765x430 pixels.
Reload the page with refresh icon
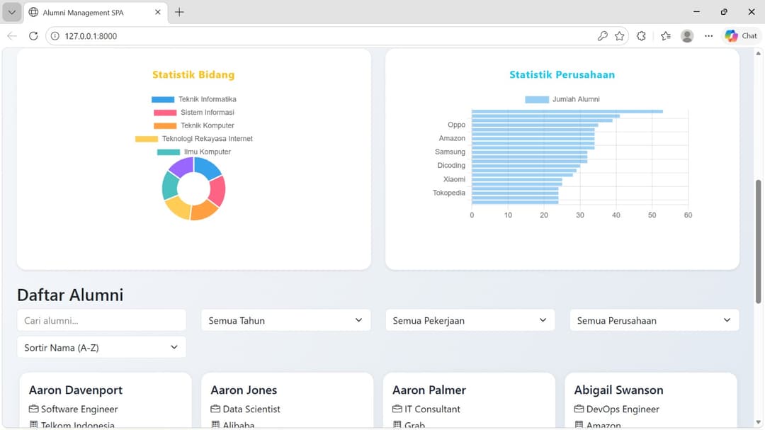coord(33,35)
